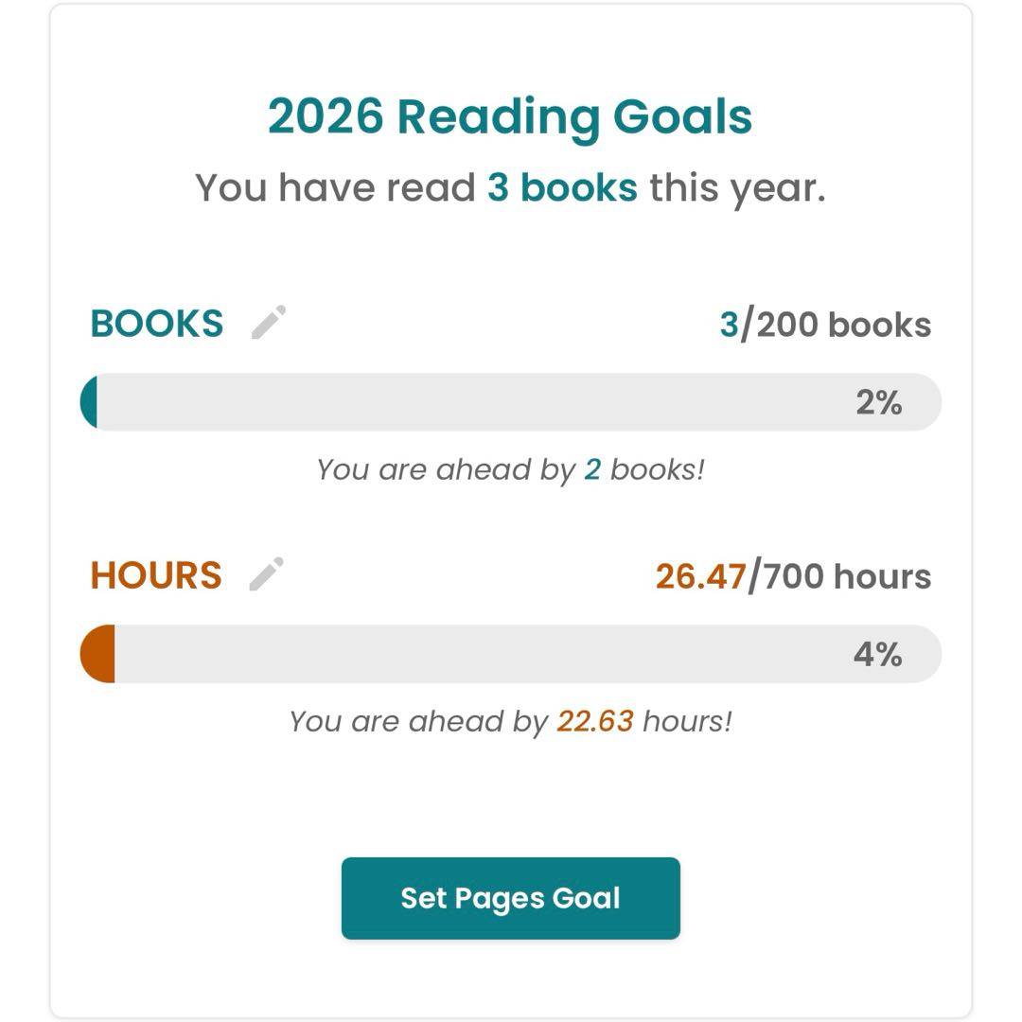The image size is (1022, 1022).
Task: Select the teal number 2 in books-ahead text
Action: point(592,469)
